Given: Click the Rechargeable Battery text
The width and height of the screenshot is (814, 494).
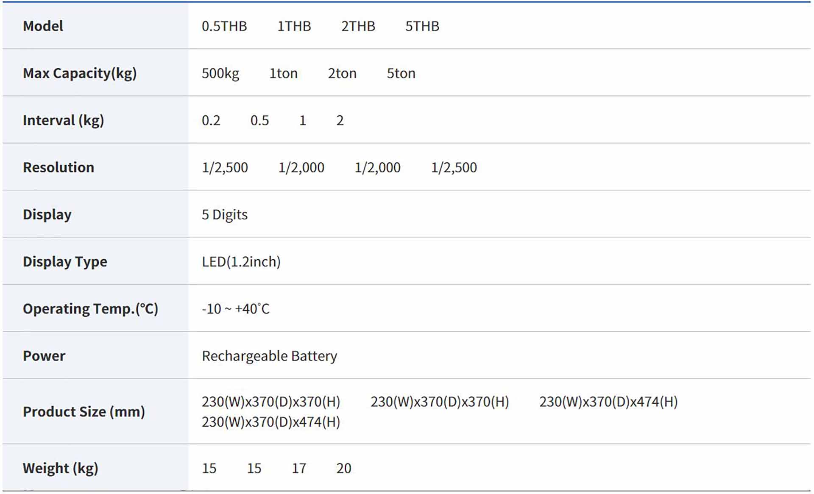Looking at the screenshot, I should pyautogui.click(x=269, y=356).
